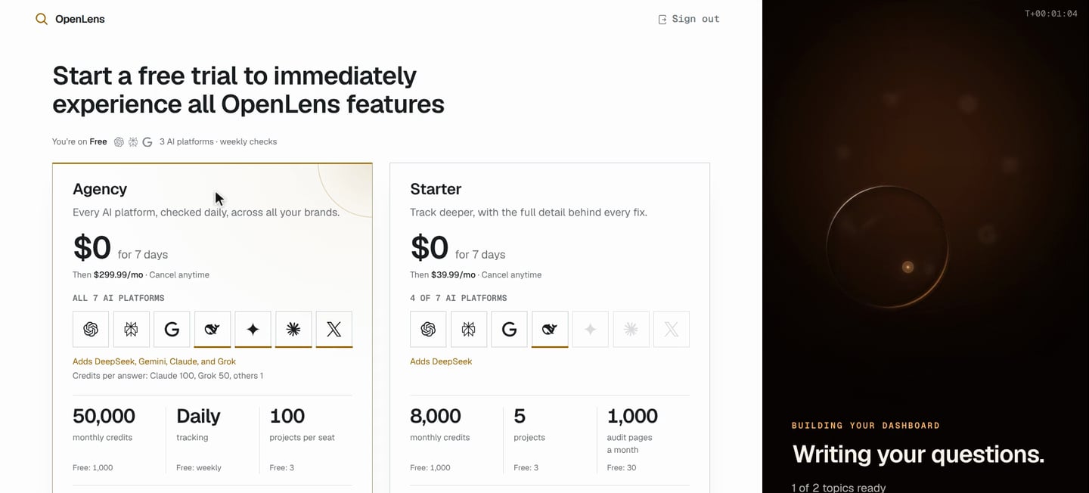1089x493 pixels.
Task: Click the 'You're on Free' label
Action: pyautogui.click(x=79, y=141)
